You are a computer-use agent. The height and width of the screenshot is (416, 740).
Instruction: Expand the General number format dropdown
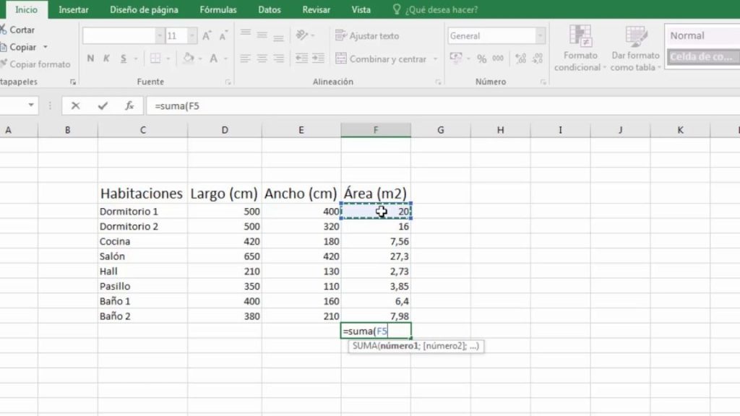(x=540, y=36)
